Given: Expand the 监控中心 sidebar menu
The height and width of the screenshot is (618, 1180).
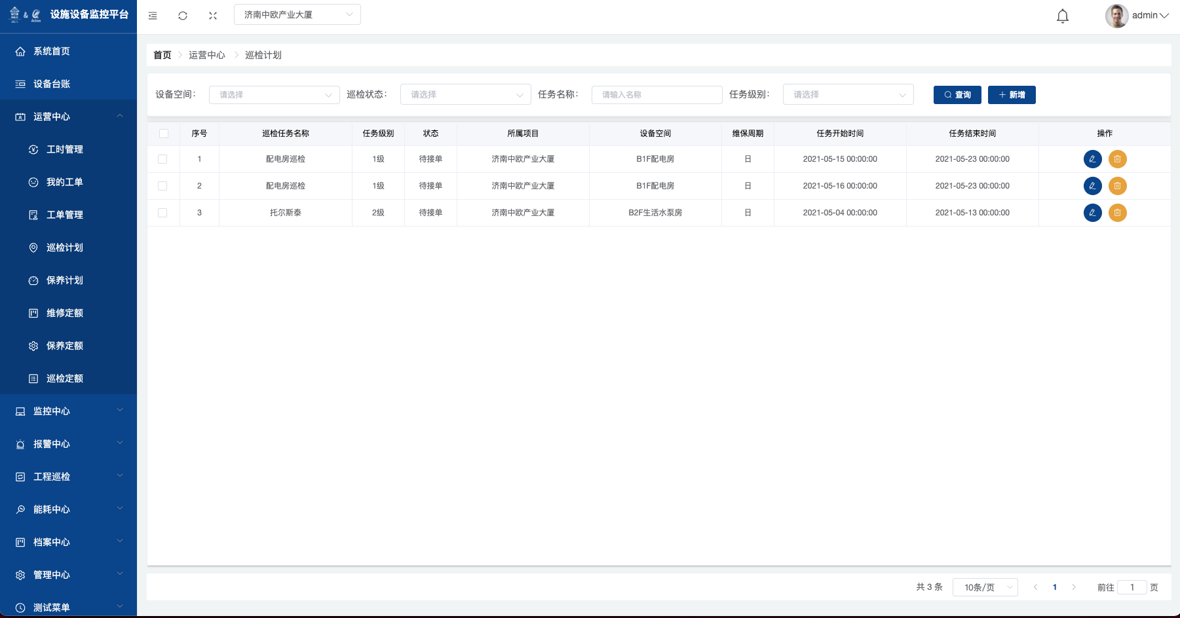Looking at the screenshot, I should coord(68,411).
